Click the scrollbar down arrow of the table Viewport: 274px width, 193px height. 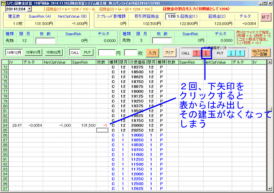pyautogui.click(x=269, y=189)
